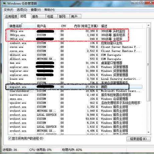
Task: Click the CPU 使用率: 0% status entry
Action: click(40, 150)
